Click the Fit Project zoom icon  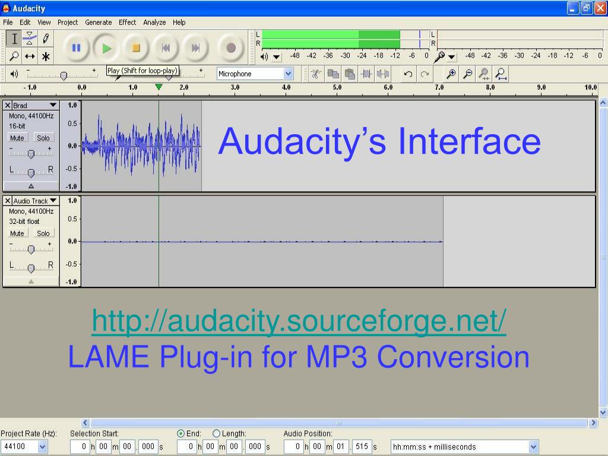(x=501, y=74)
